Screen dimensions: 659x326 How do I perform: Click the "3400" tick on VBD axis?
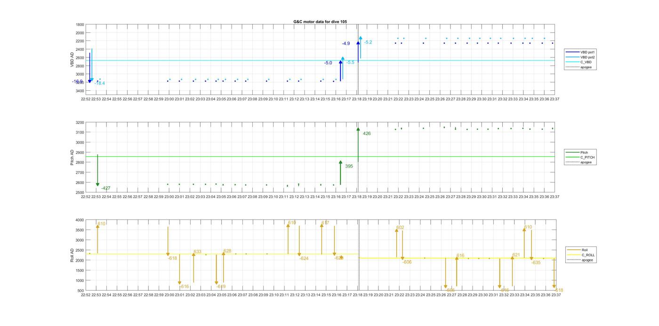[80, 91]
